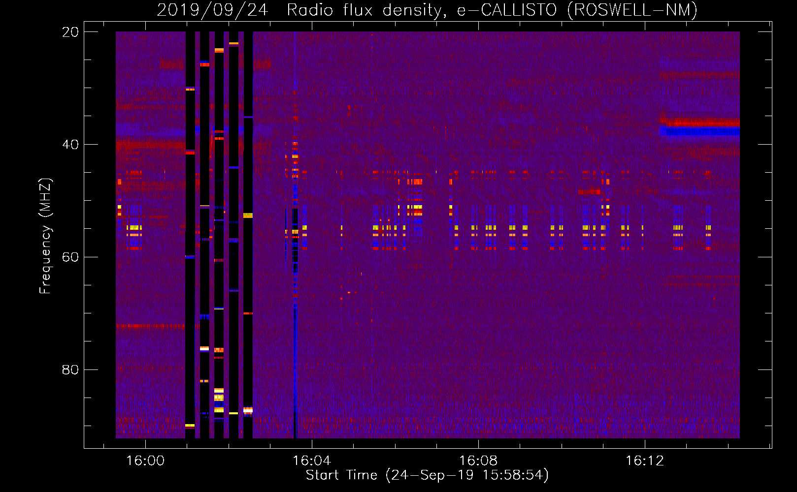The width and height of the screenshot is (797, 492).
Task: Click the '16:04' time tick label
Action: [312, 461]
